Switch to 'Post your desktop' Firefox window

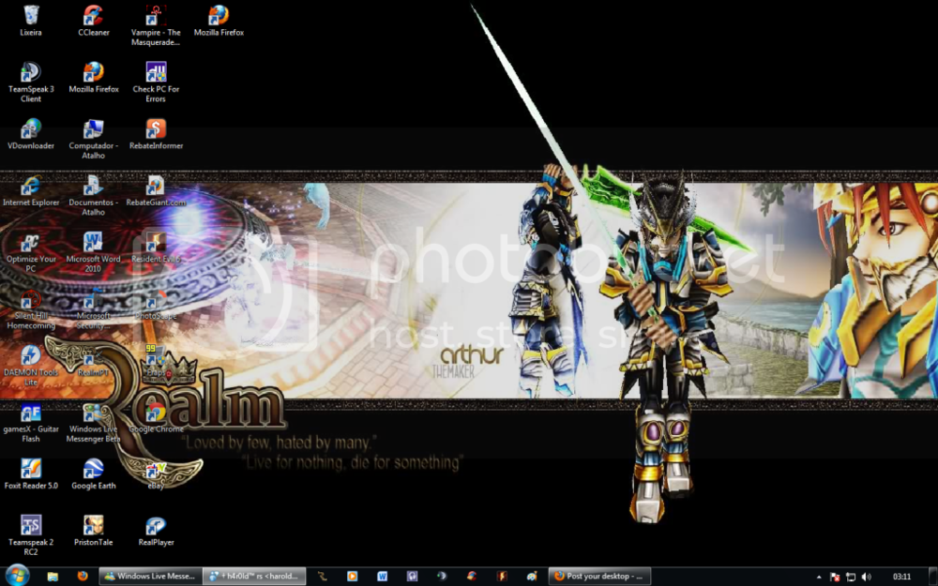(598, 576)
